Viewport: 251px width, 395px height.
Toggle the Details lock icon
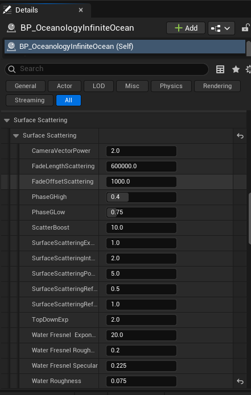coord(245,28)
